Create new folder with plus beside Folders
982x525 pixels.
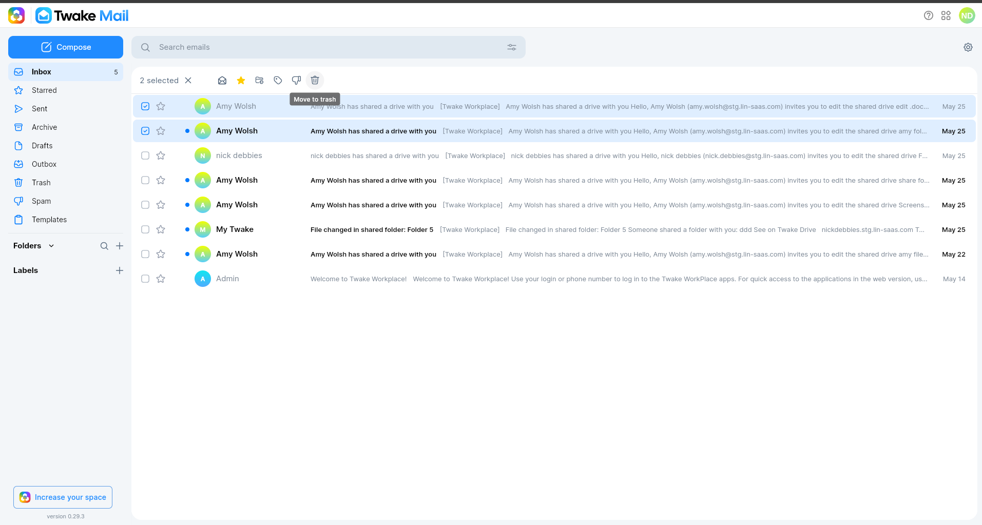pyautogui.click(x=120, y=246)
